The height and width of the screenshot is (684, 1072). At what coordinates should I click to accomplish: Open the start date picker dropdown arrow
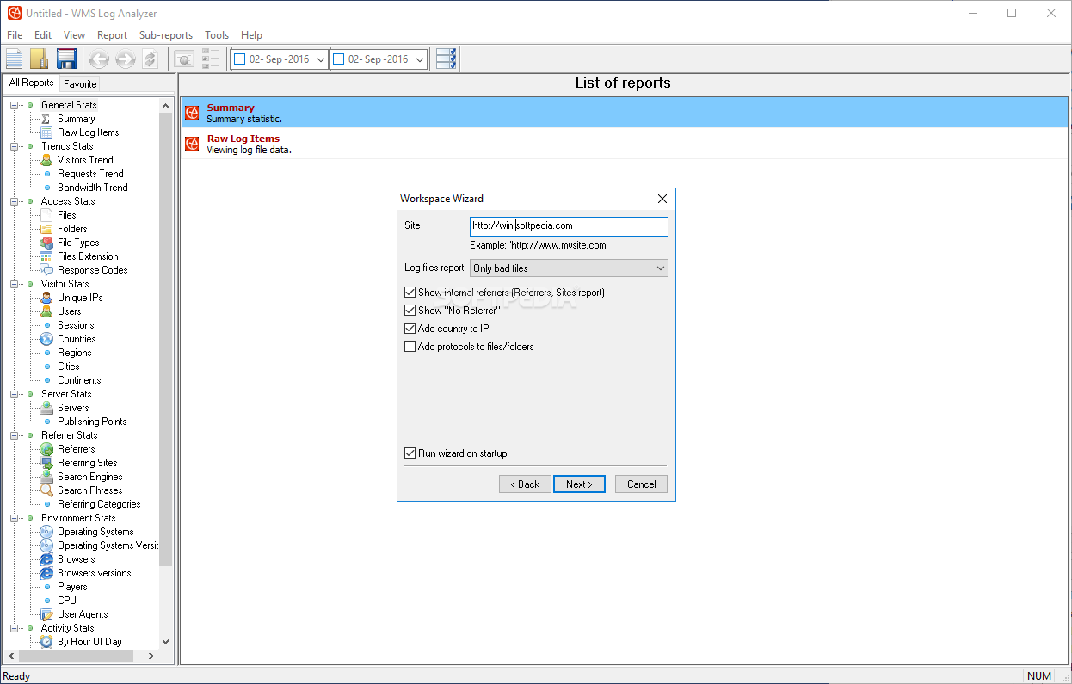click(321, 60)
